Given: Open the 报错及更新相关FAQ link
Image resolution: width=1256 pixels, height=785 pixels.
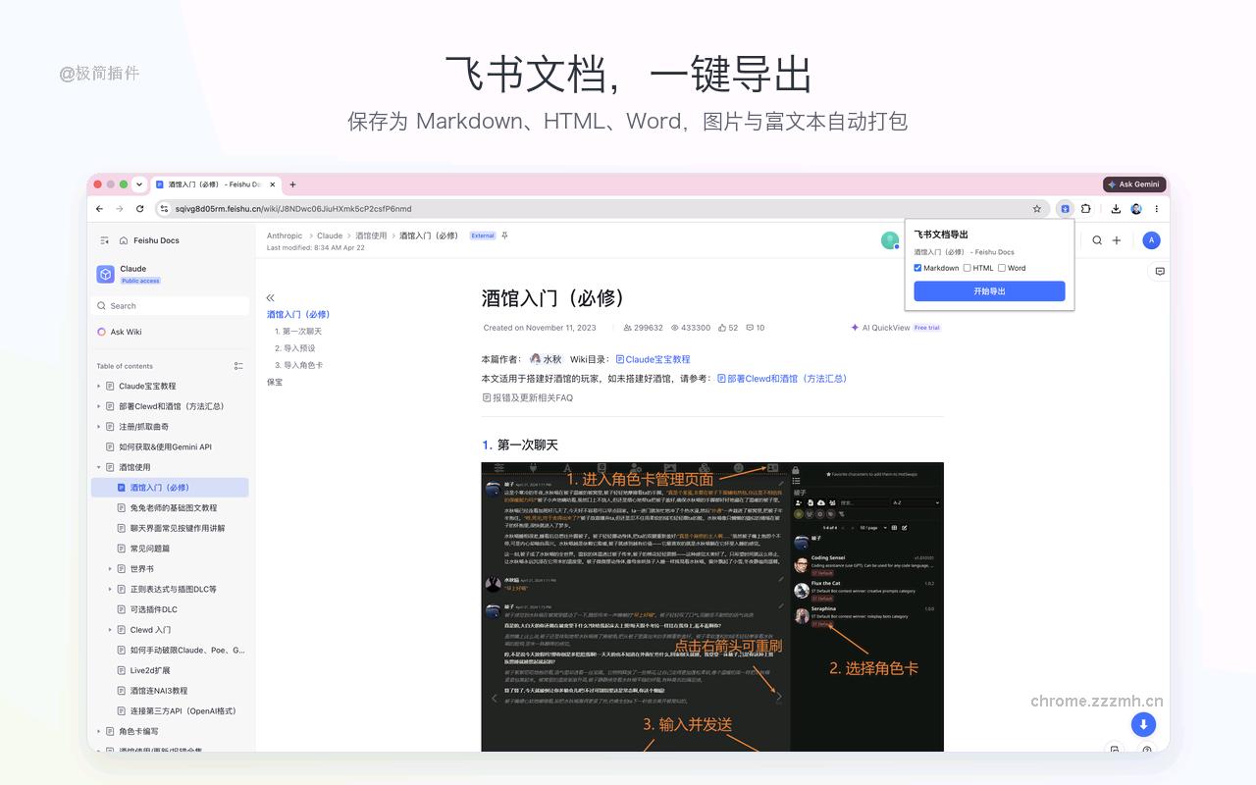Looking at the screenshot, I should click(528, 397).
